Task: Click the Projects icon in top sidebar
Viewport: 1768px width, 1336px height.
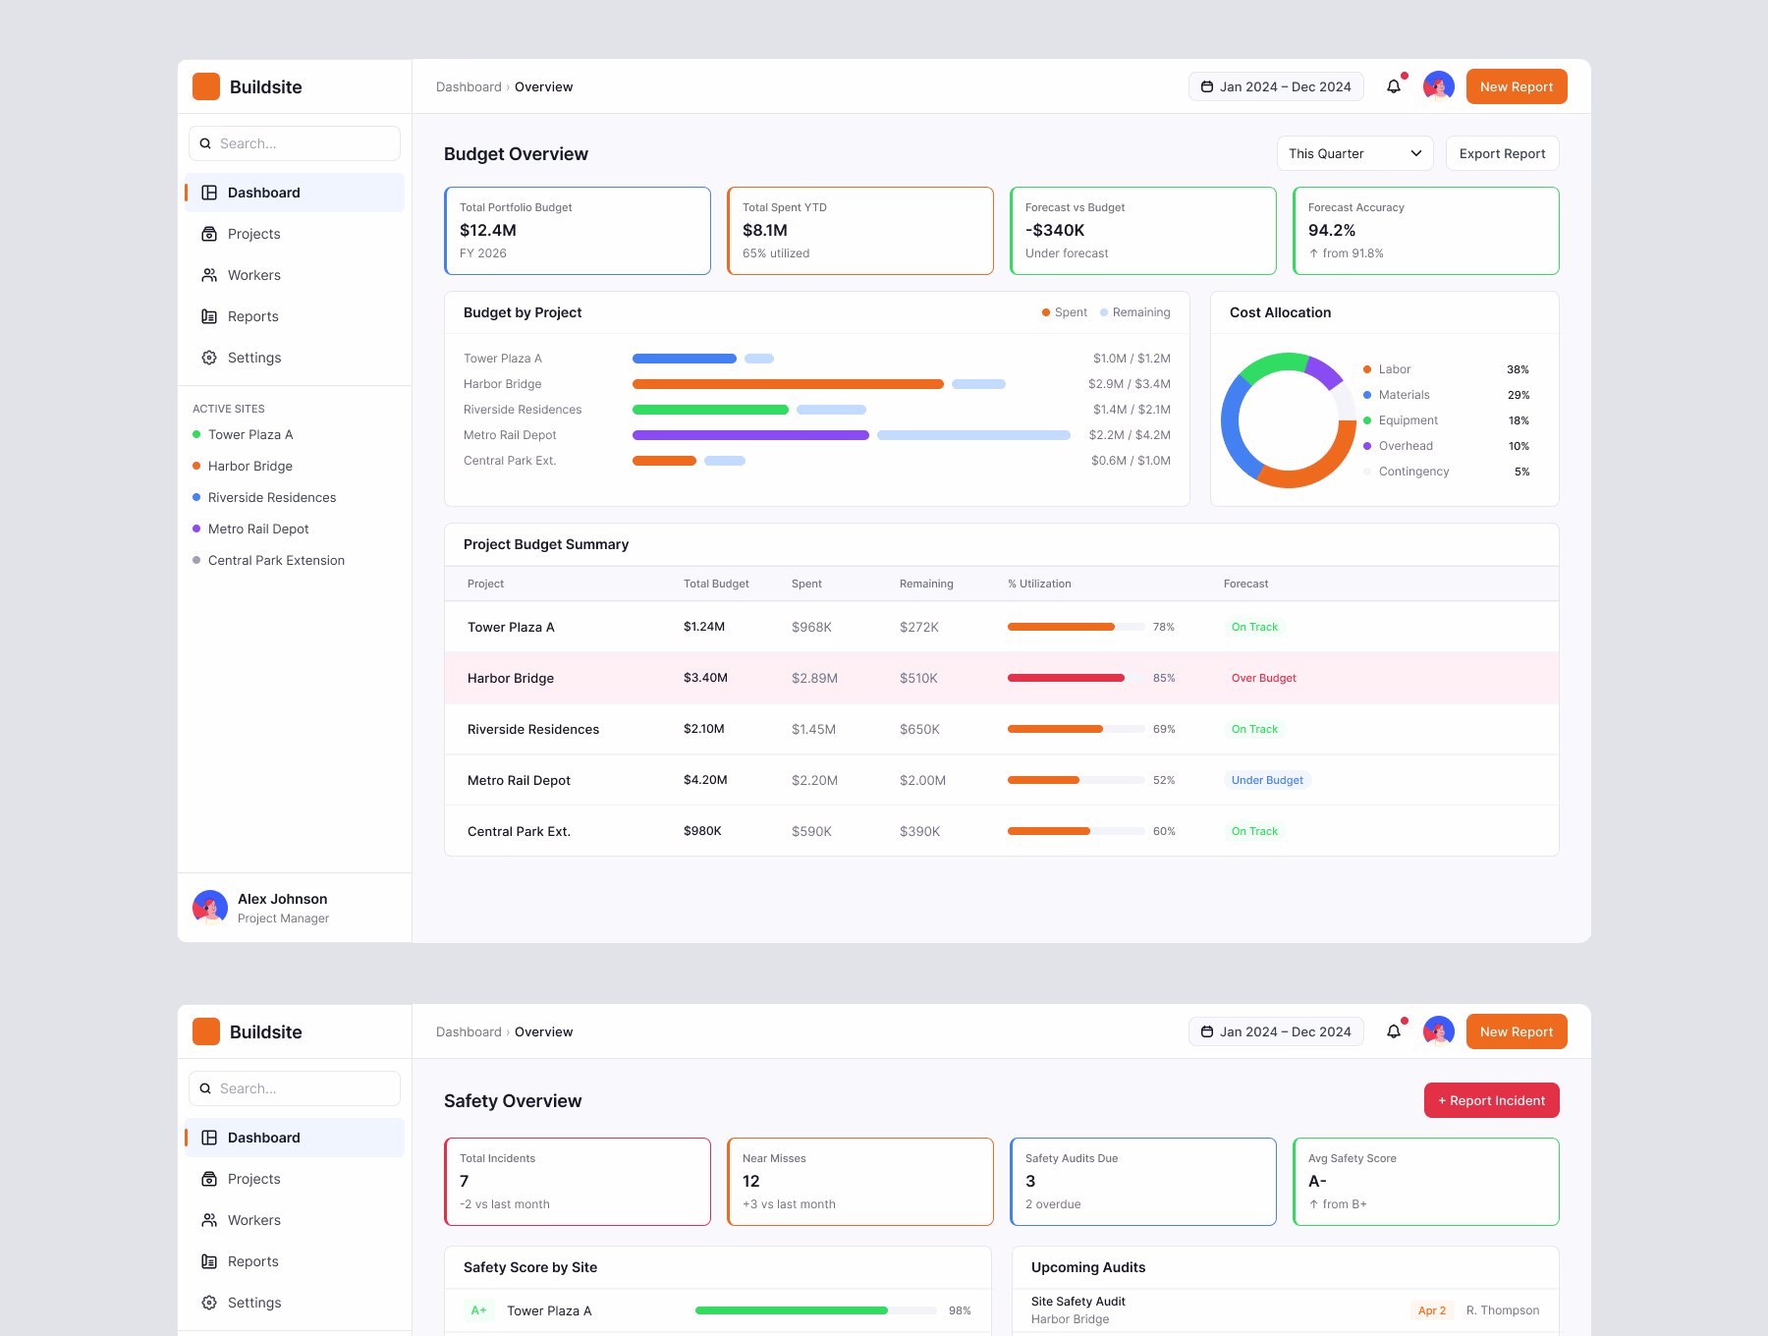Action: 209,234
